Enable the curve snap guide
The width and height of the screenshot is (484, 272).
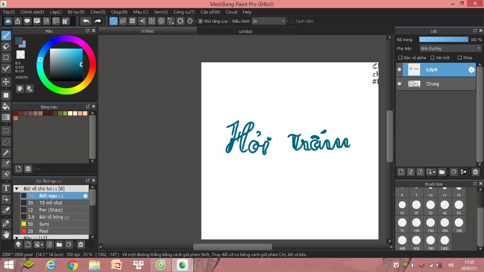[x=171, y=21]
